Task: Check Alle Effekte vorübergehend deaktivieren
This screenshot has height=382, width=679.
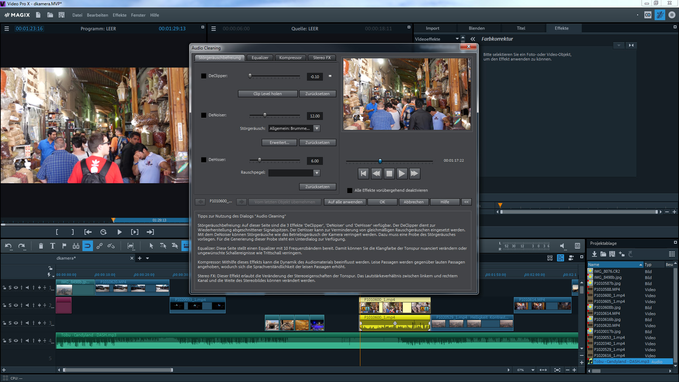Action: tap(350, 190)
